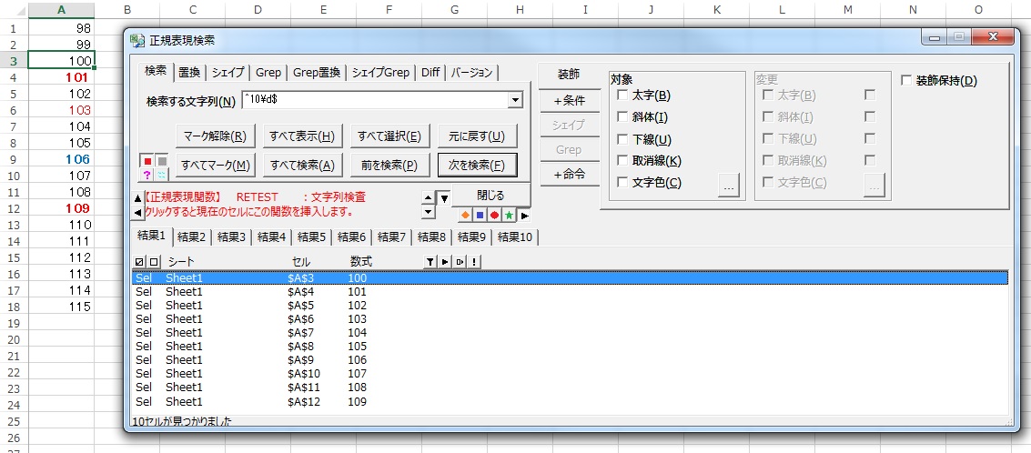The height and width of the screenshot is (453, 1031).
Task: Click the すべてマーク(M) button
Action: click(215, 165)
